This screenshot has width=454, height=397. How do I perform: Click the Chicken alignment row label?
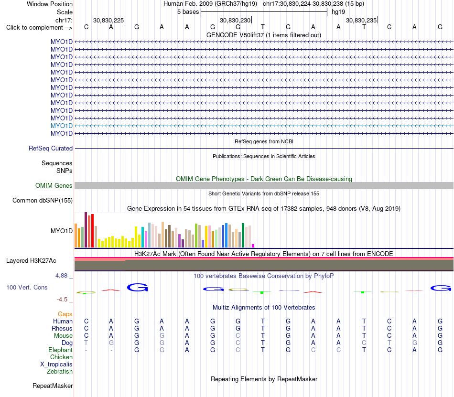pos(61,357)
